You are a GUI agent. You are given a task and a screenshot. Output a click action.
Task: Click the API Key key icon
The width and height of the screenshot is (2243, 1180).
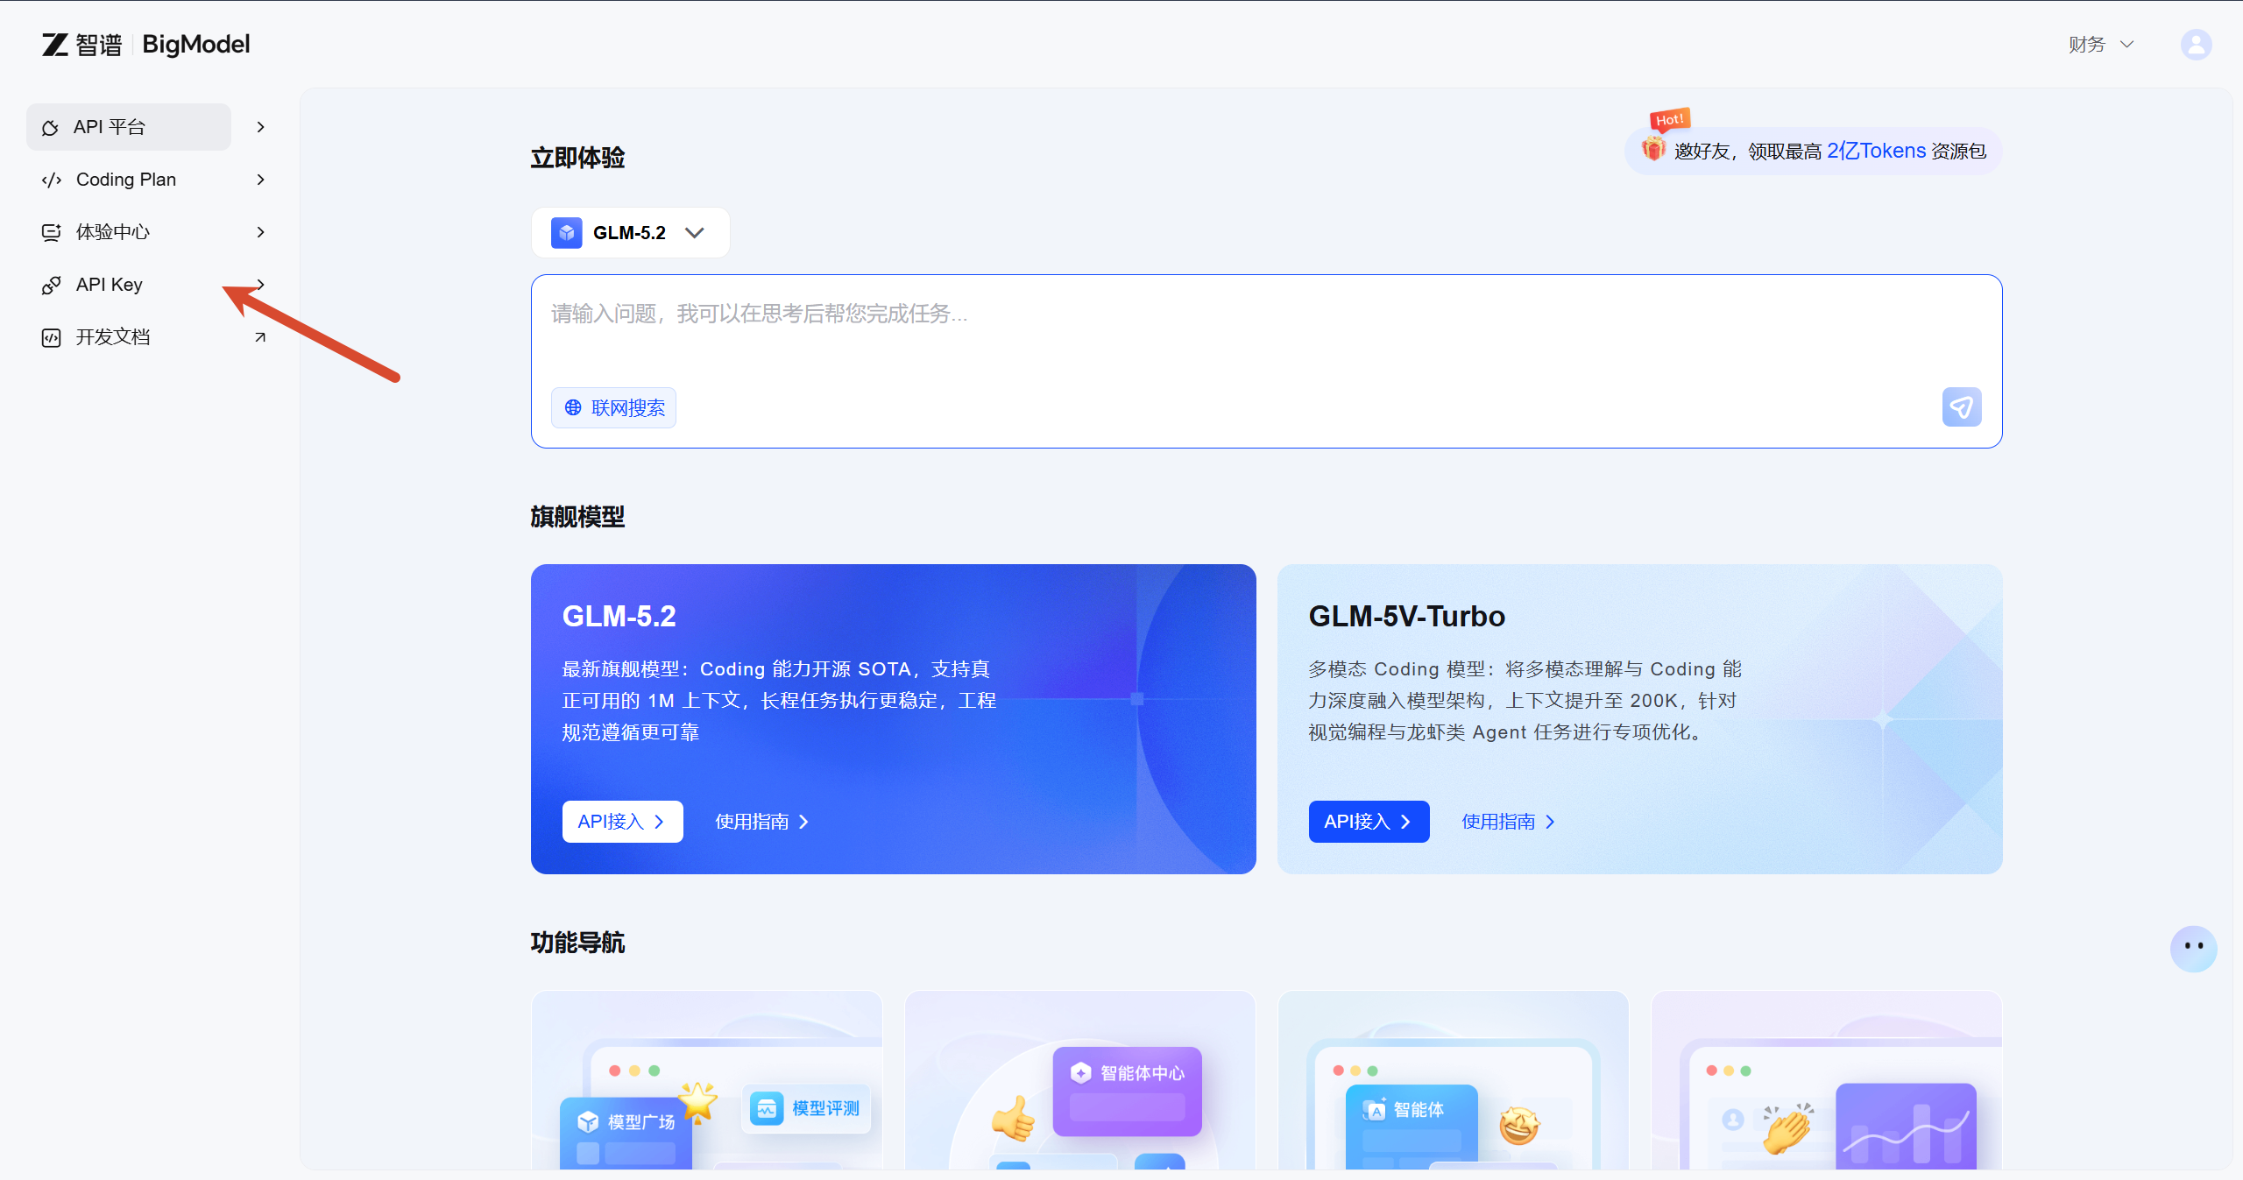[x=52, y=285]
